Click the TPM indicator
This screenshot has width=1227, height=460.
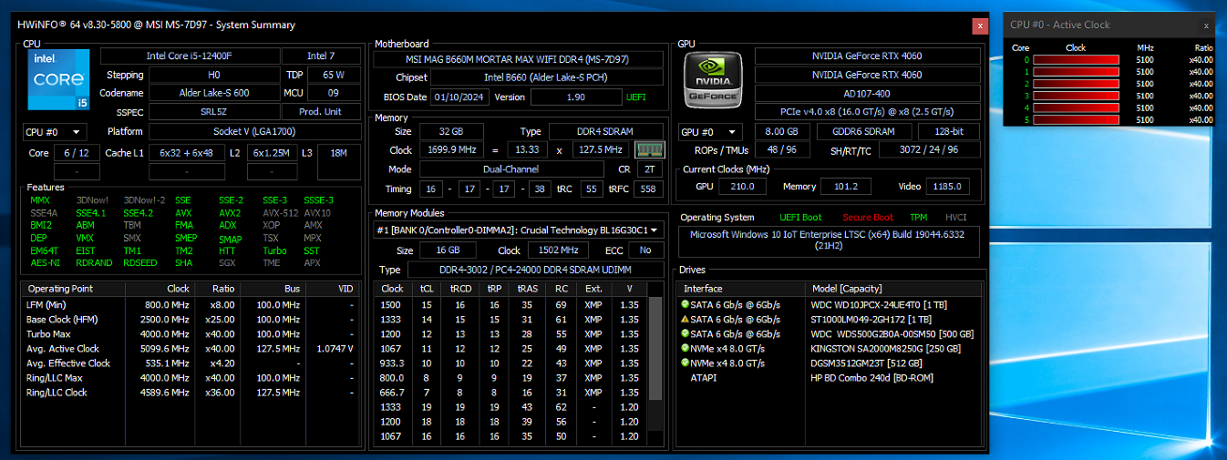click(919, 218)
